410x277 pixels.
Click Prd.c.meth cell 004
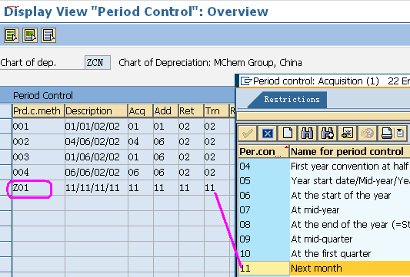pyautogui.click(x=38, y=172)
